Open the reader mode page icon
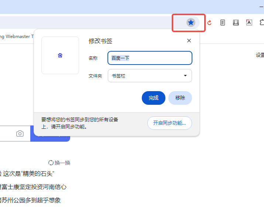Viewport: 264px width, 207px height. 223,23
